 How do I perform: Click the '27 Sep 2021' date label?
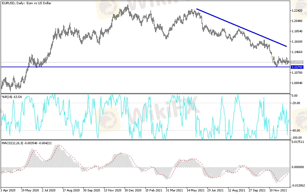tap(257, 190)
